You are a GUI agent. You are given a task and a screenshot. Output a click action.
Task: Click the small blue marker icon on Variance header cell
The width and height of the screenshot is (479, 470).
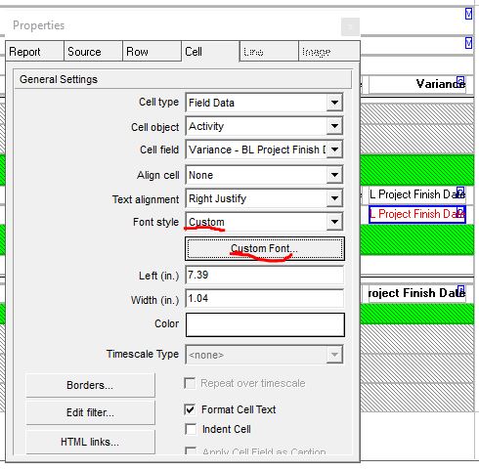click(460, 81)
